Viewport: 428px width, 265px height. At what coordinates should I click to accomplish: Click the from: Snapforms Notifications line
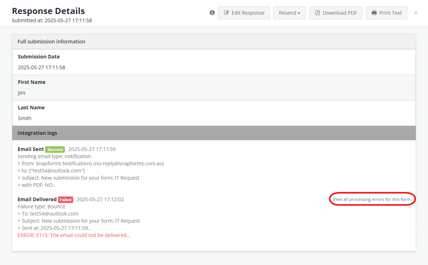point(91,164)
